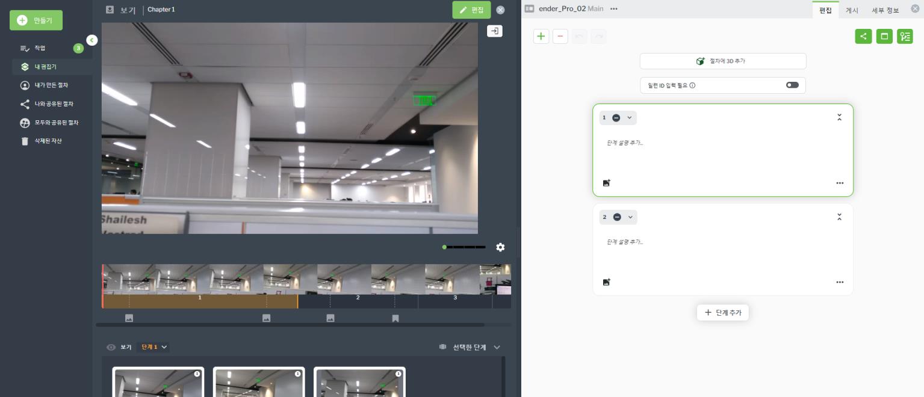Collapse step 2 card
Image resolution: width=924 pixels, height=397 pixels.
click(839, 217)
